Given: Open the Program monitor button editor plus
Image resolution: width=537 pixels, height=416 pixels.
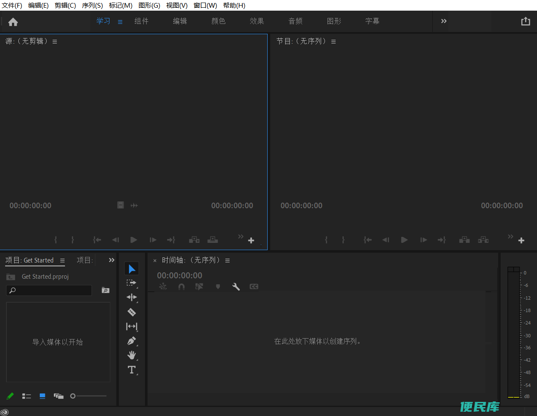Looking at the screenshot, I should (521, 241).
